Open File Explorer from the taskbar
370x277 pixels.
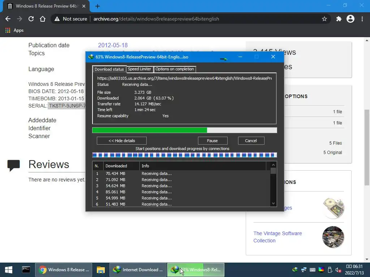click(101, 270)
